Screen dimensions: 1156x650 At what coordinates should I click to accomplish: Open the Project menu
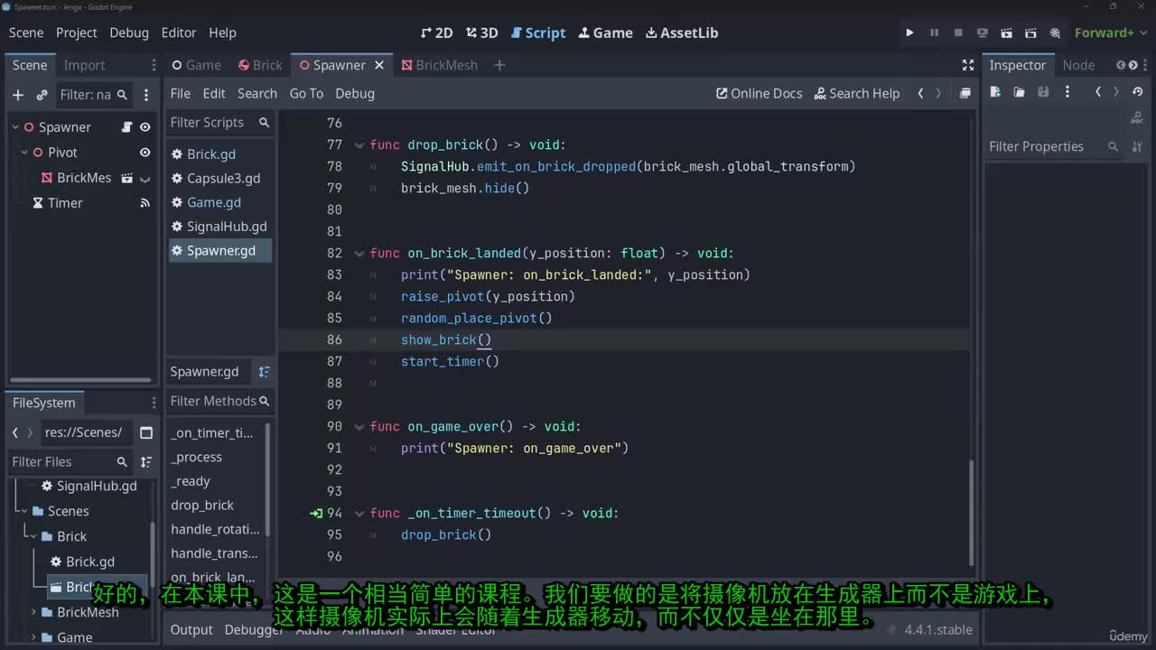click(77, 32)
